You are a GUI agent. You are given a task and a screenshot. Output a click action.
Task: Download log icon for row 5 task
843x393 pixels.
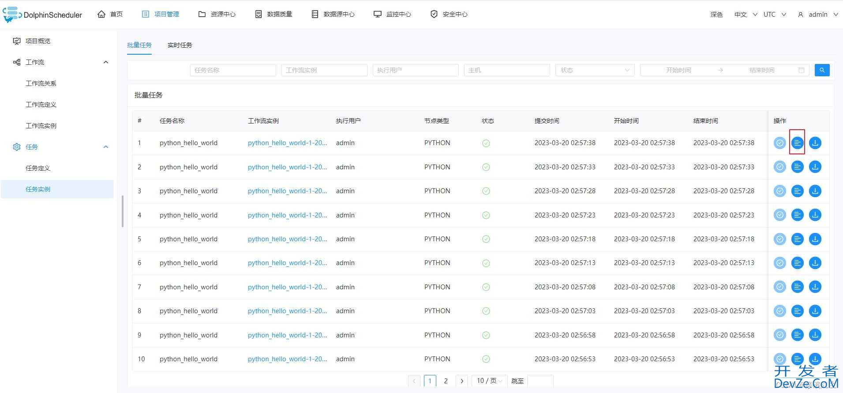coord(815,239)
